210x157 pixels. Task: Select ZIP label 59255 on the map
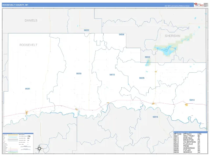point(79,74)
